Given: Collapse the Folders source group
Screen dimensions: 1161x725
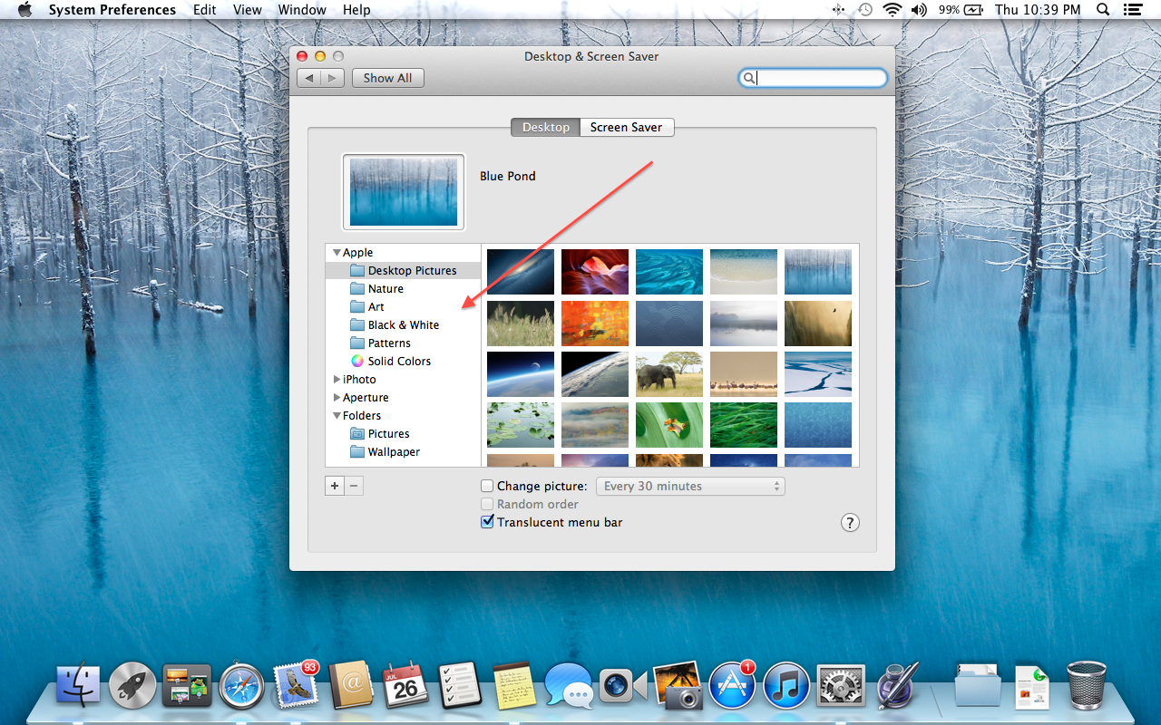Looking at the screenshot, I should point(337,416).
